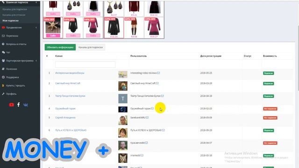Click registration date in Оружейный гараж row
299x168 pixels.
click(x=206, y=109)
